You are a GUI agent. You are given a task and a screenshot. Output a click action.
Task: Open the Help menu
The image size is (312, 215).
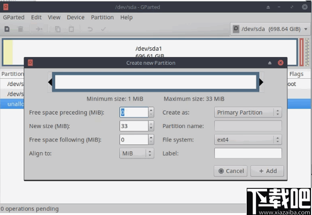click(x=126, y=17)
